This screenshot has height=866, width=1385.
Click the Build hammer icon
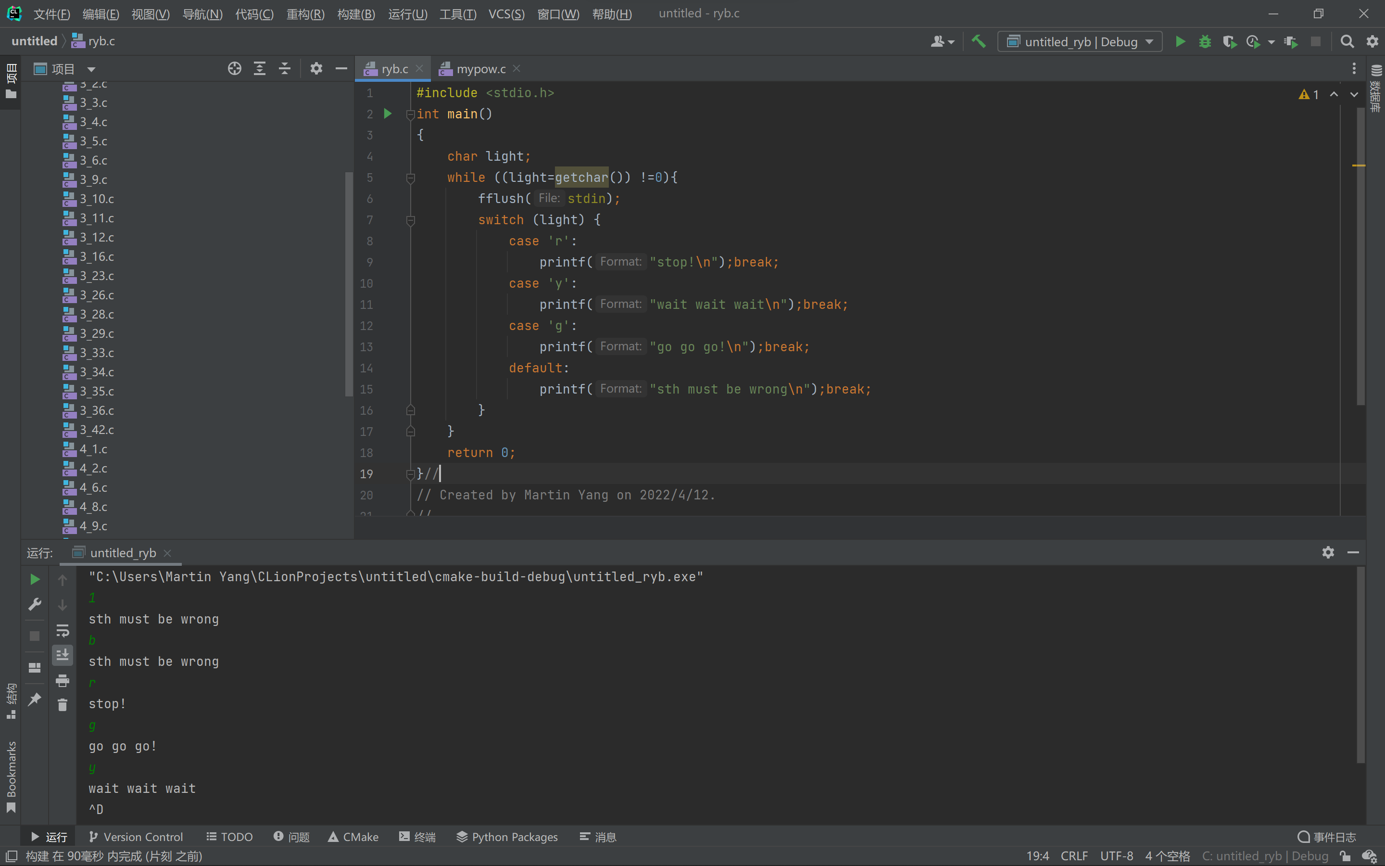979,41
